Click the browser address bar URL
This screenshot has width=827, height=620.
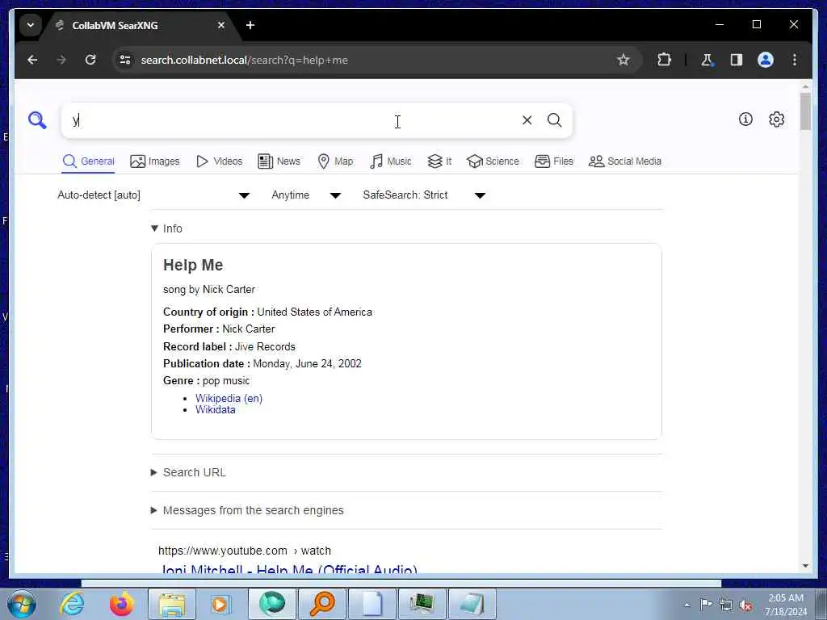coord(244,60)
